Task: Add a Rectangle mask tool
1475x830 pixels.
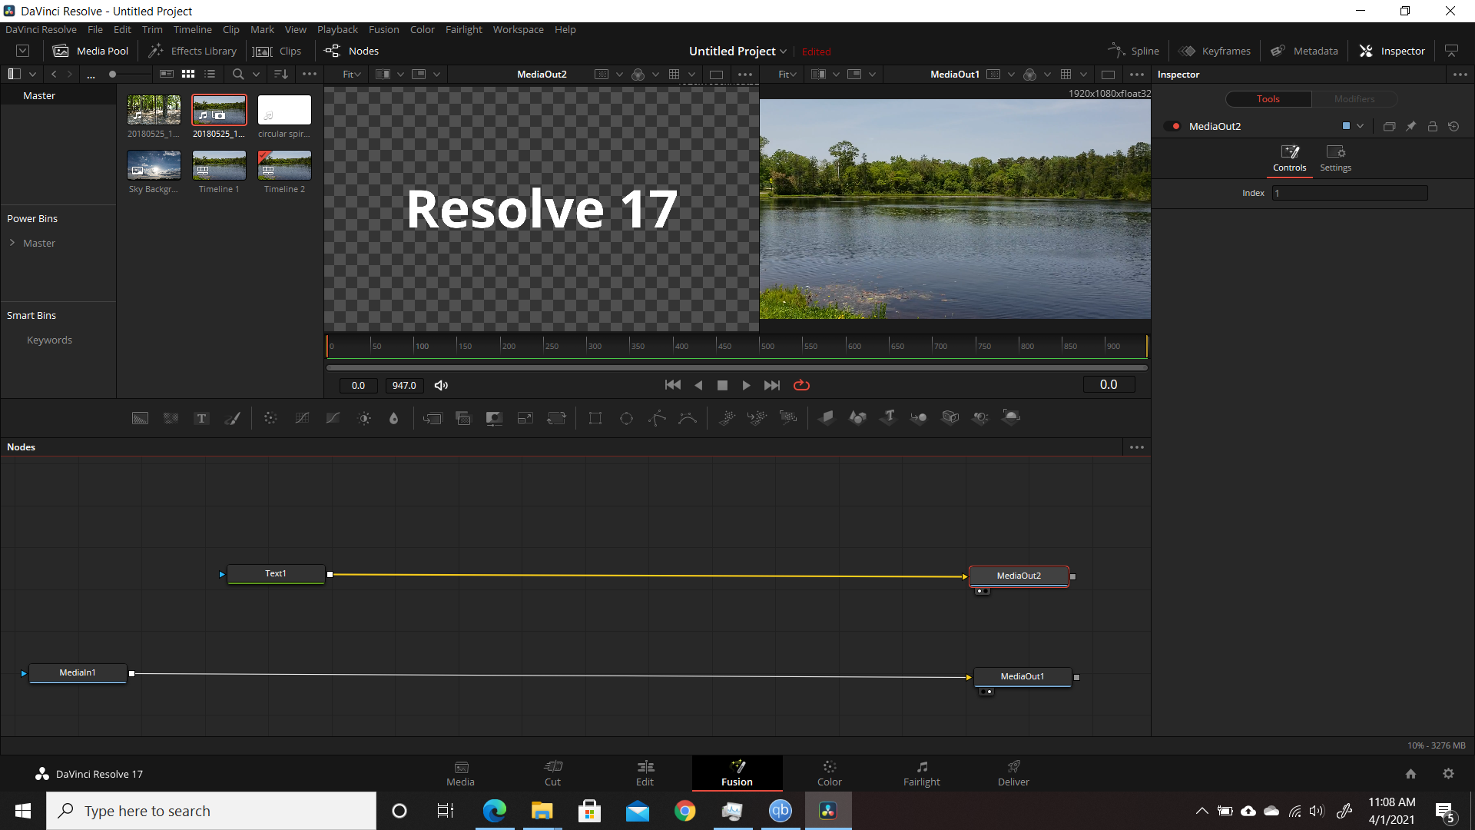Action: click(595, 418)
